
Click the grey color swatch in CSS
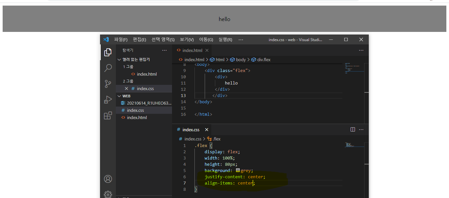(x=238, y=170)
